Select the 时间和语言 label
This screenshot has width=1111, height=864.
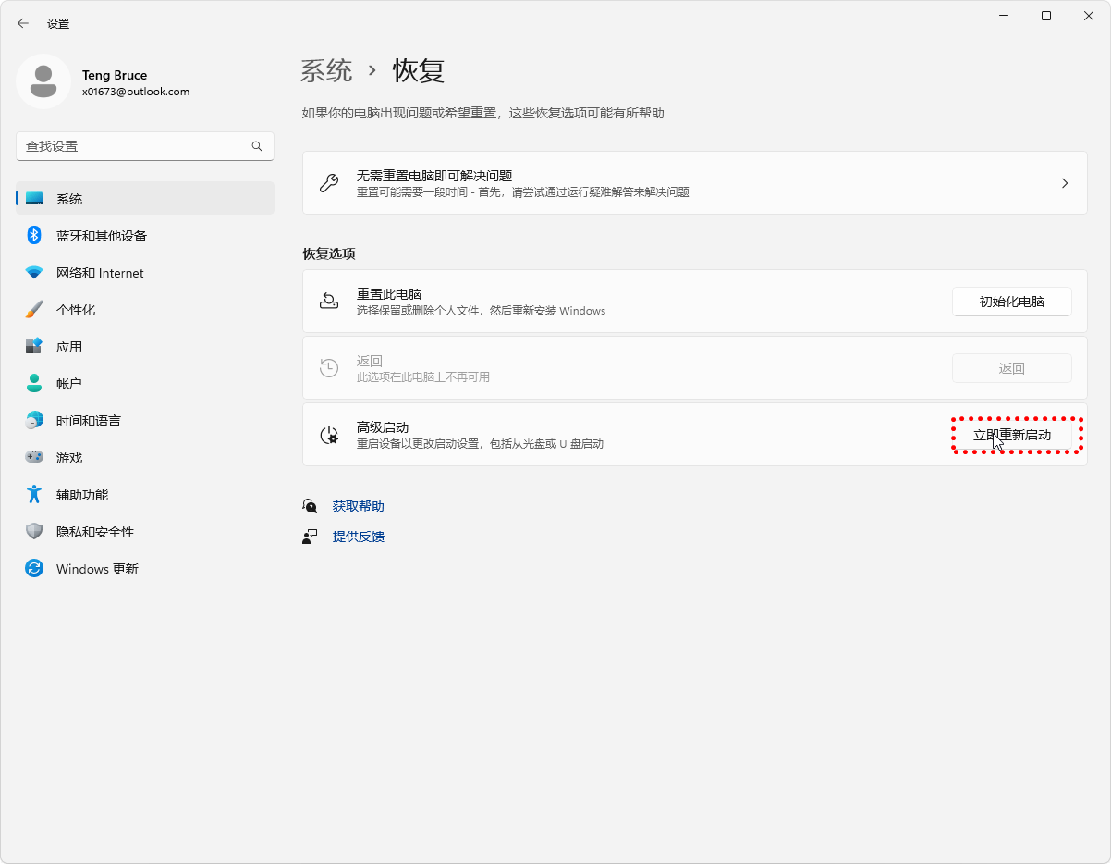click(89, 421)
